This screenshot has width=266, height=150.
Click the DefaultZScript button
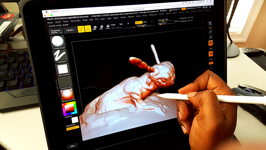pyautogui.click(x=190, y=8)
